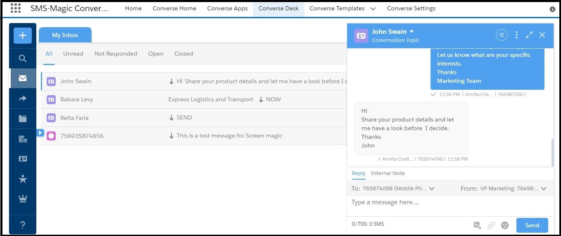Click the forward arrow icon in sidebar

coord(23,98)
